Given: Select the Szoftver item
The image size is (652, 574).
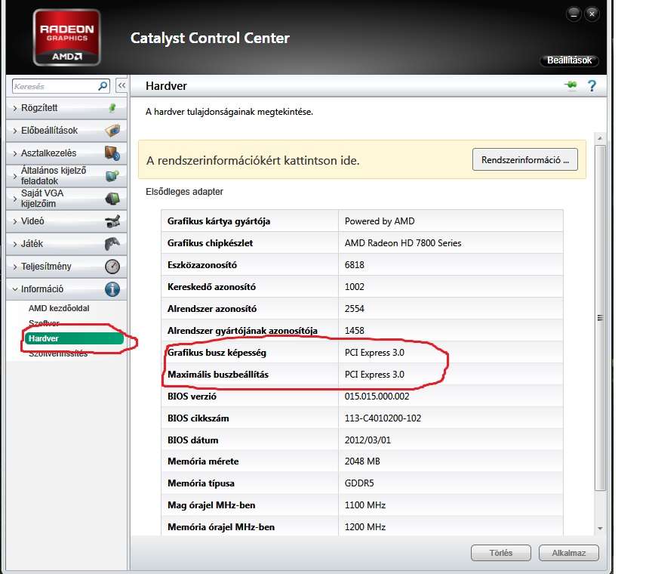Looking at the screenshot, I should point(44,323).
